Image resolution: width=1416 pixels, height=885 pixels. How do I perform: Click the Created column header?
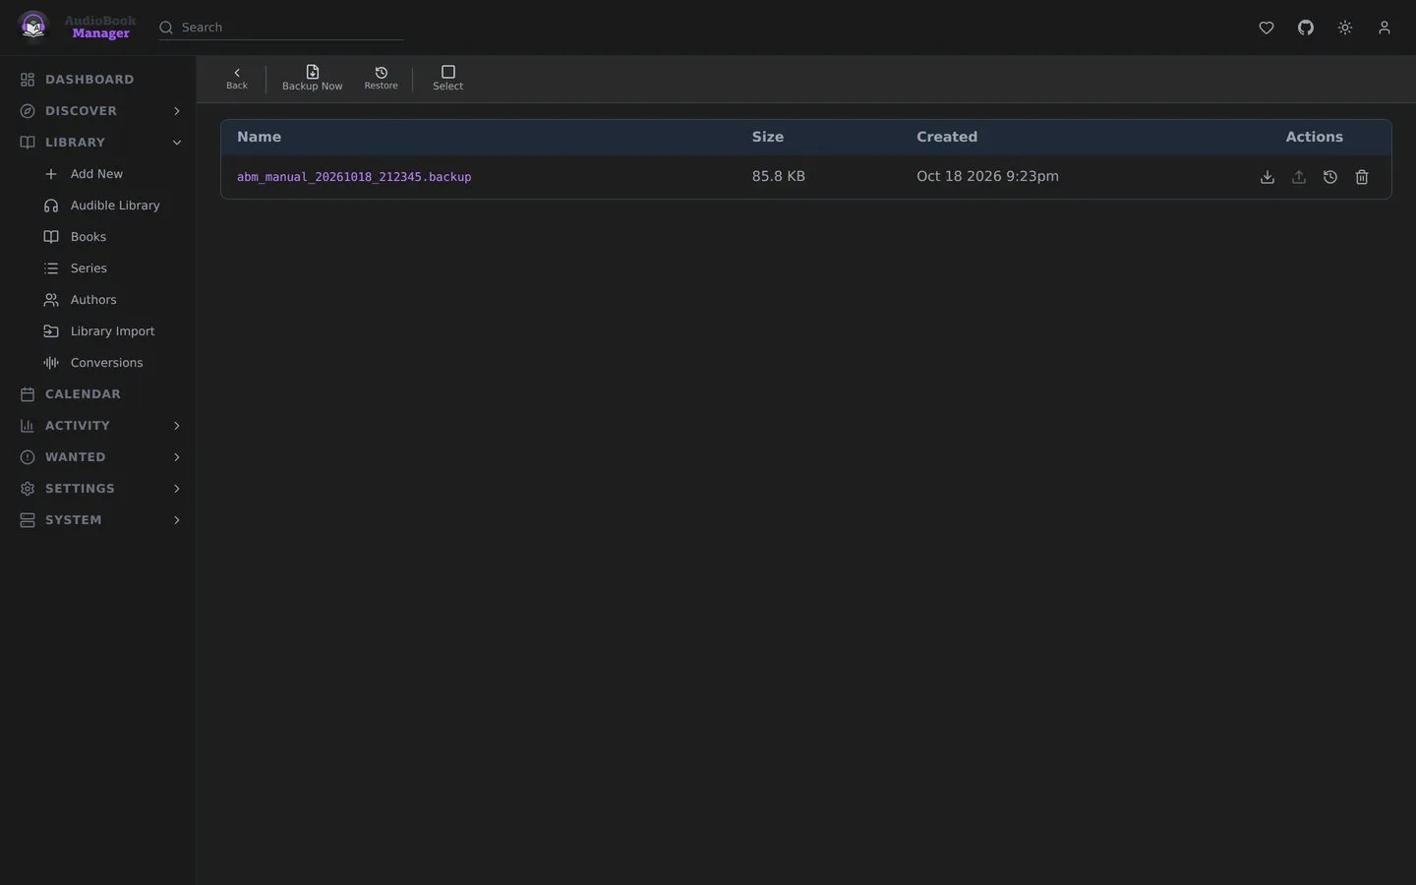pyautogui.click(x=947, y=137)
